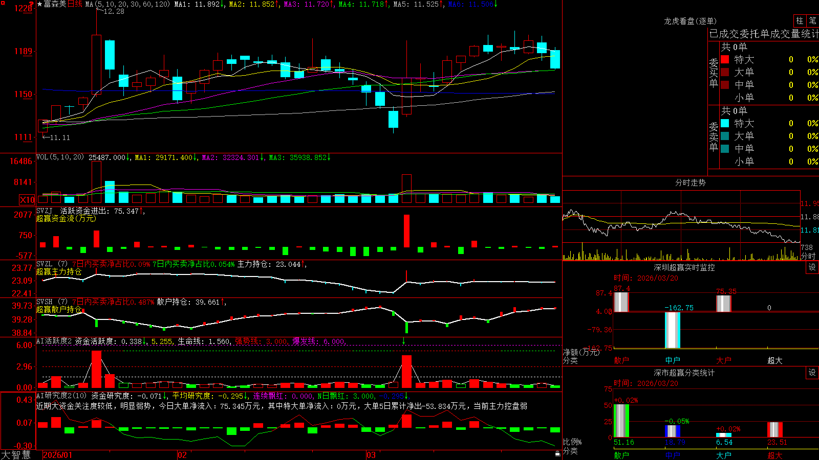Switch to 笔 (tick) display mode
Viewport: 819px width, 460px height.
[812, 21]
